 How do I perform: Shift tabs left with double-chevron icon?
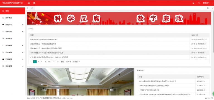point(27,8)
